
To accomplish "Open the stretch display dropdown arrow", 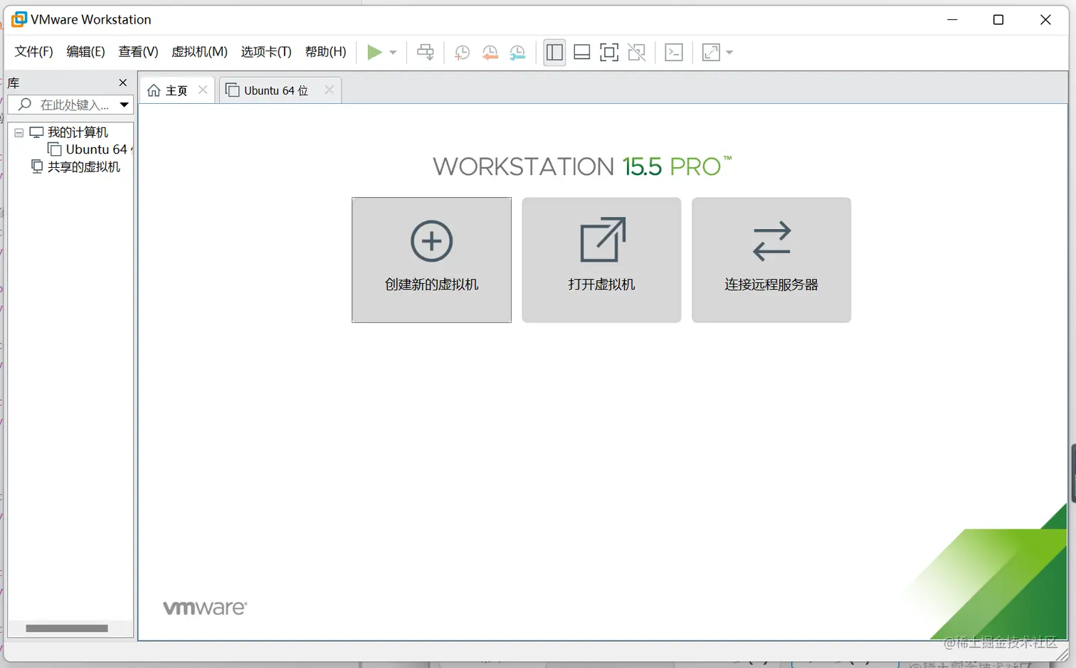I will pyautogui.click(x=729, y=52).
